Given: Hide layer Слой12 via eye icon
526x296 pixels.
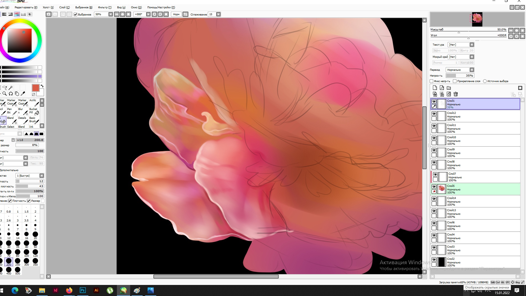Looking at the screenshot, I should [x=434, y=114].
